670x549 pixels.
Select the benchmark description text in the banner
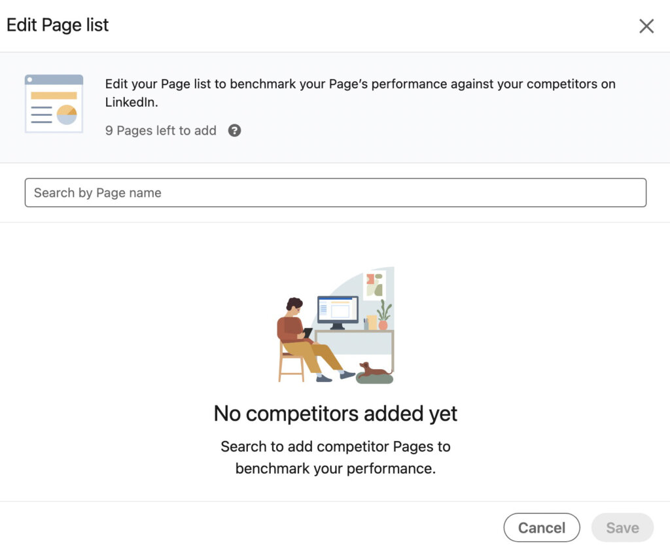(360, 92)
